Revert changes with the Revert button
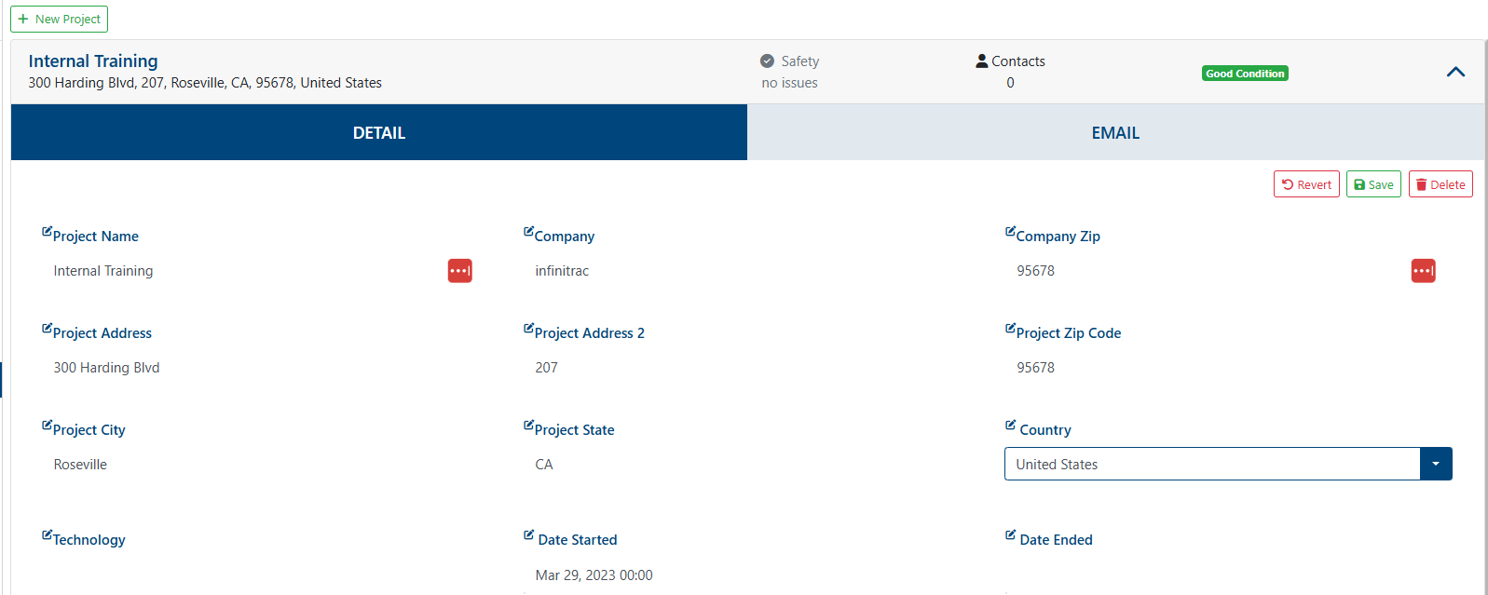Viewport: 1488px width, 595px height. click(1306, 184)
